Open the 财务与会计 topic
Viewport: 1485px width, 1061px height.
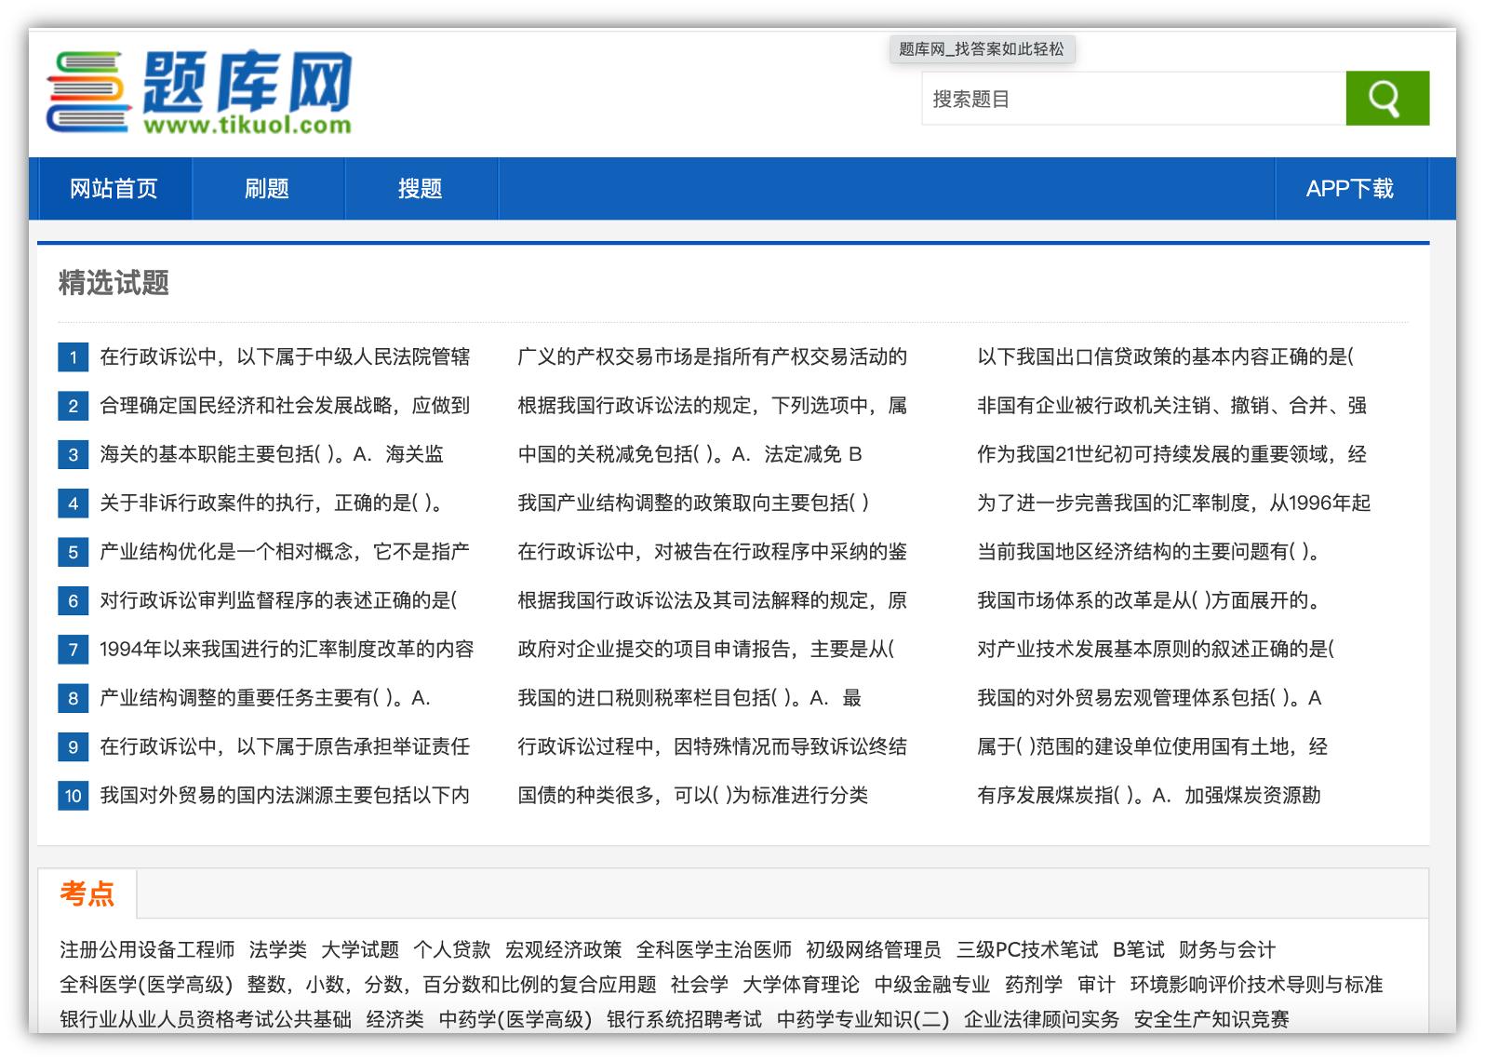pos(1227,949)
